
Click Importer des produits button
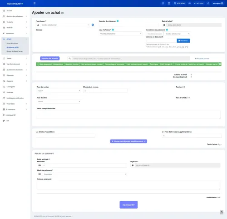(50, 59)
